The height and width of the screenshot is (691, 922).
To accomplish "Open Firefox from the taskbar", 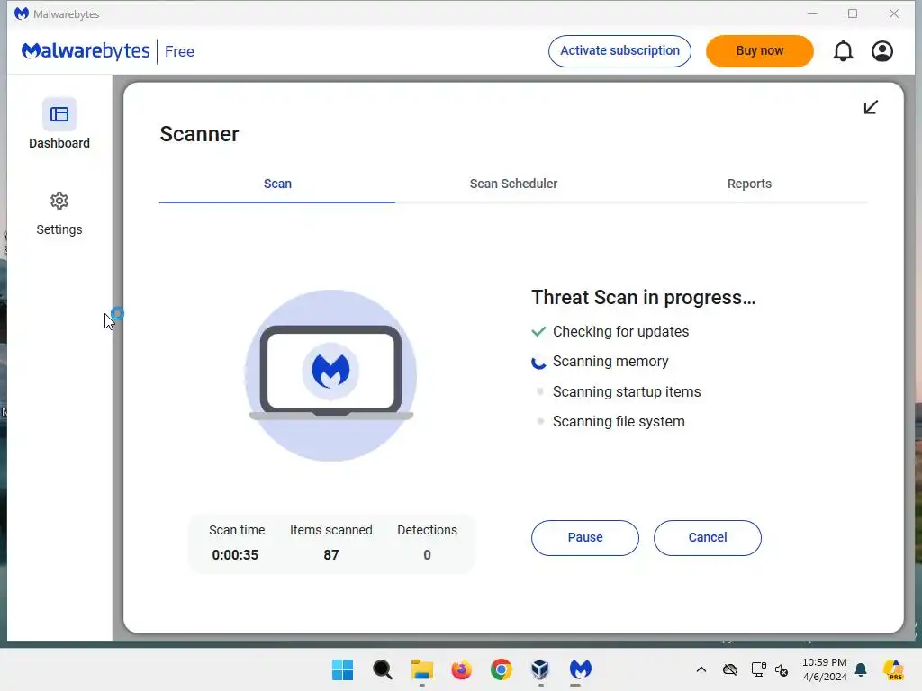I will coord(462,669).
